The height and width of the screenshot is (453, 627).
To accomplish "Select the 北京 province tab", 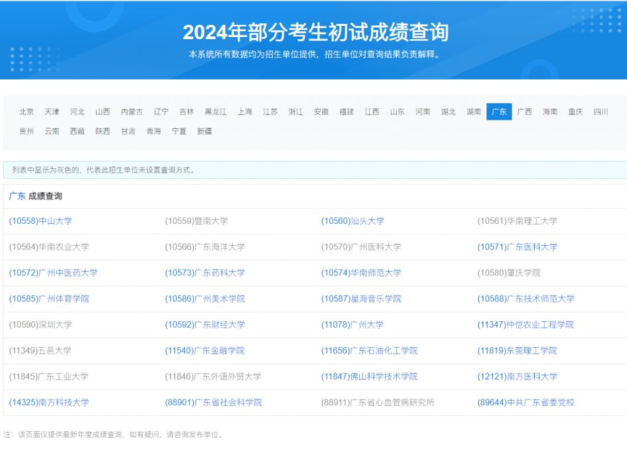I will tap(27, 112).
